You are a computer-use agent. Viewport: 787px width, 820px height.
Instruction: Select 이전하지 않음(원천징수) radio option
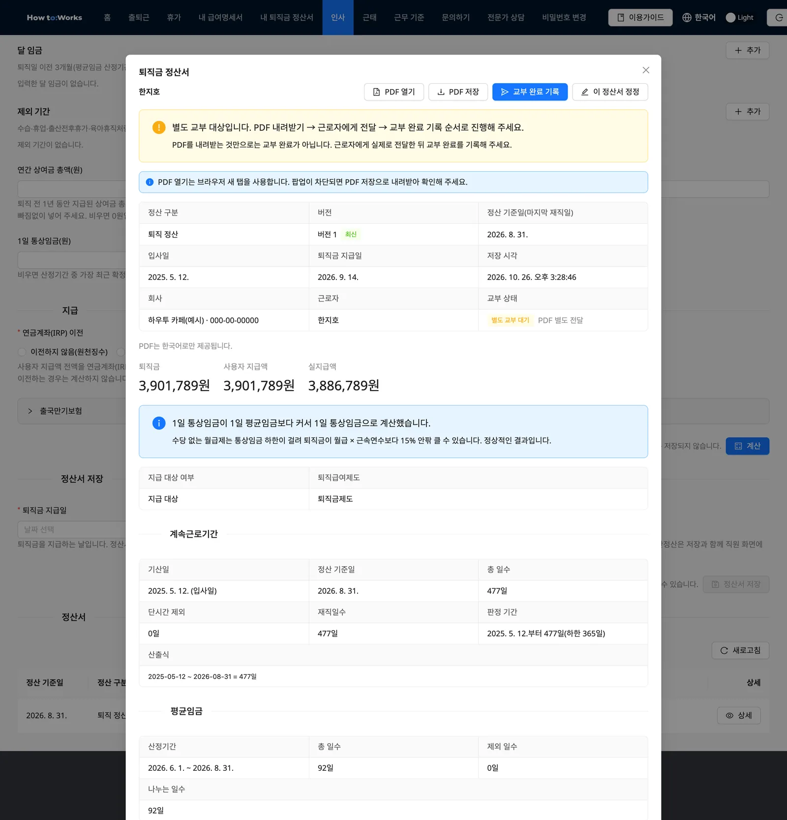tap(63, 352)
